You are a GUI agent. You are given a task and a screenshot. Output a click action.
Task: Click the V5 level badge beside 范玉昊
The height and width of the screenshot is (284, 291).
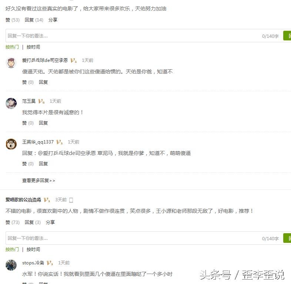(x=41, y=101)
